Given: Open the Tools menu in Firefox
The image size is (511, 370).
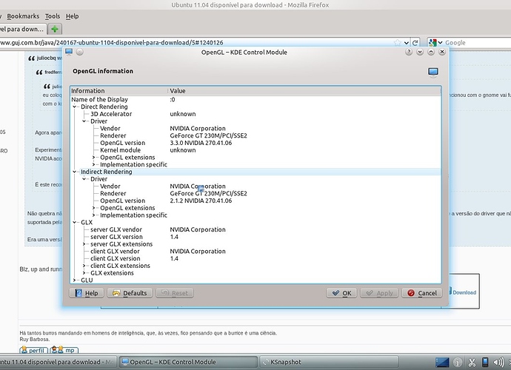Looking at the screenshot, I should click(53, 16).
